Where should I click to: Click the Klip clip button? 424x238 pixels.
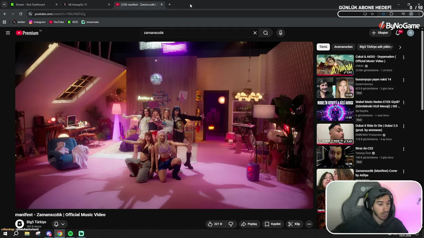294,224
